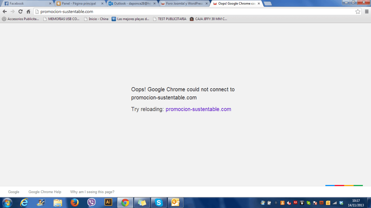371x208 pixels.
Task: Click the Windows Start orb
Action: [7, 203]
